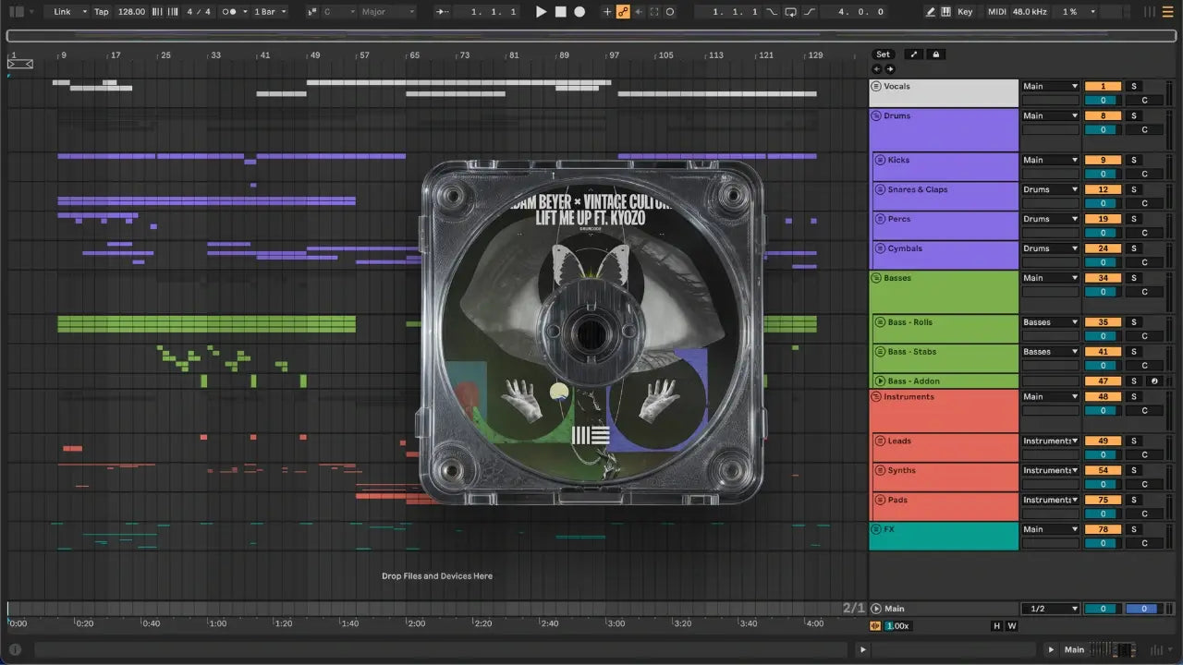The width and height of the screenshot is (1183, 665).
Task: Toggle Arrangement Width W button
Action: (x=1011, y=626)
